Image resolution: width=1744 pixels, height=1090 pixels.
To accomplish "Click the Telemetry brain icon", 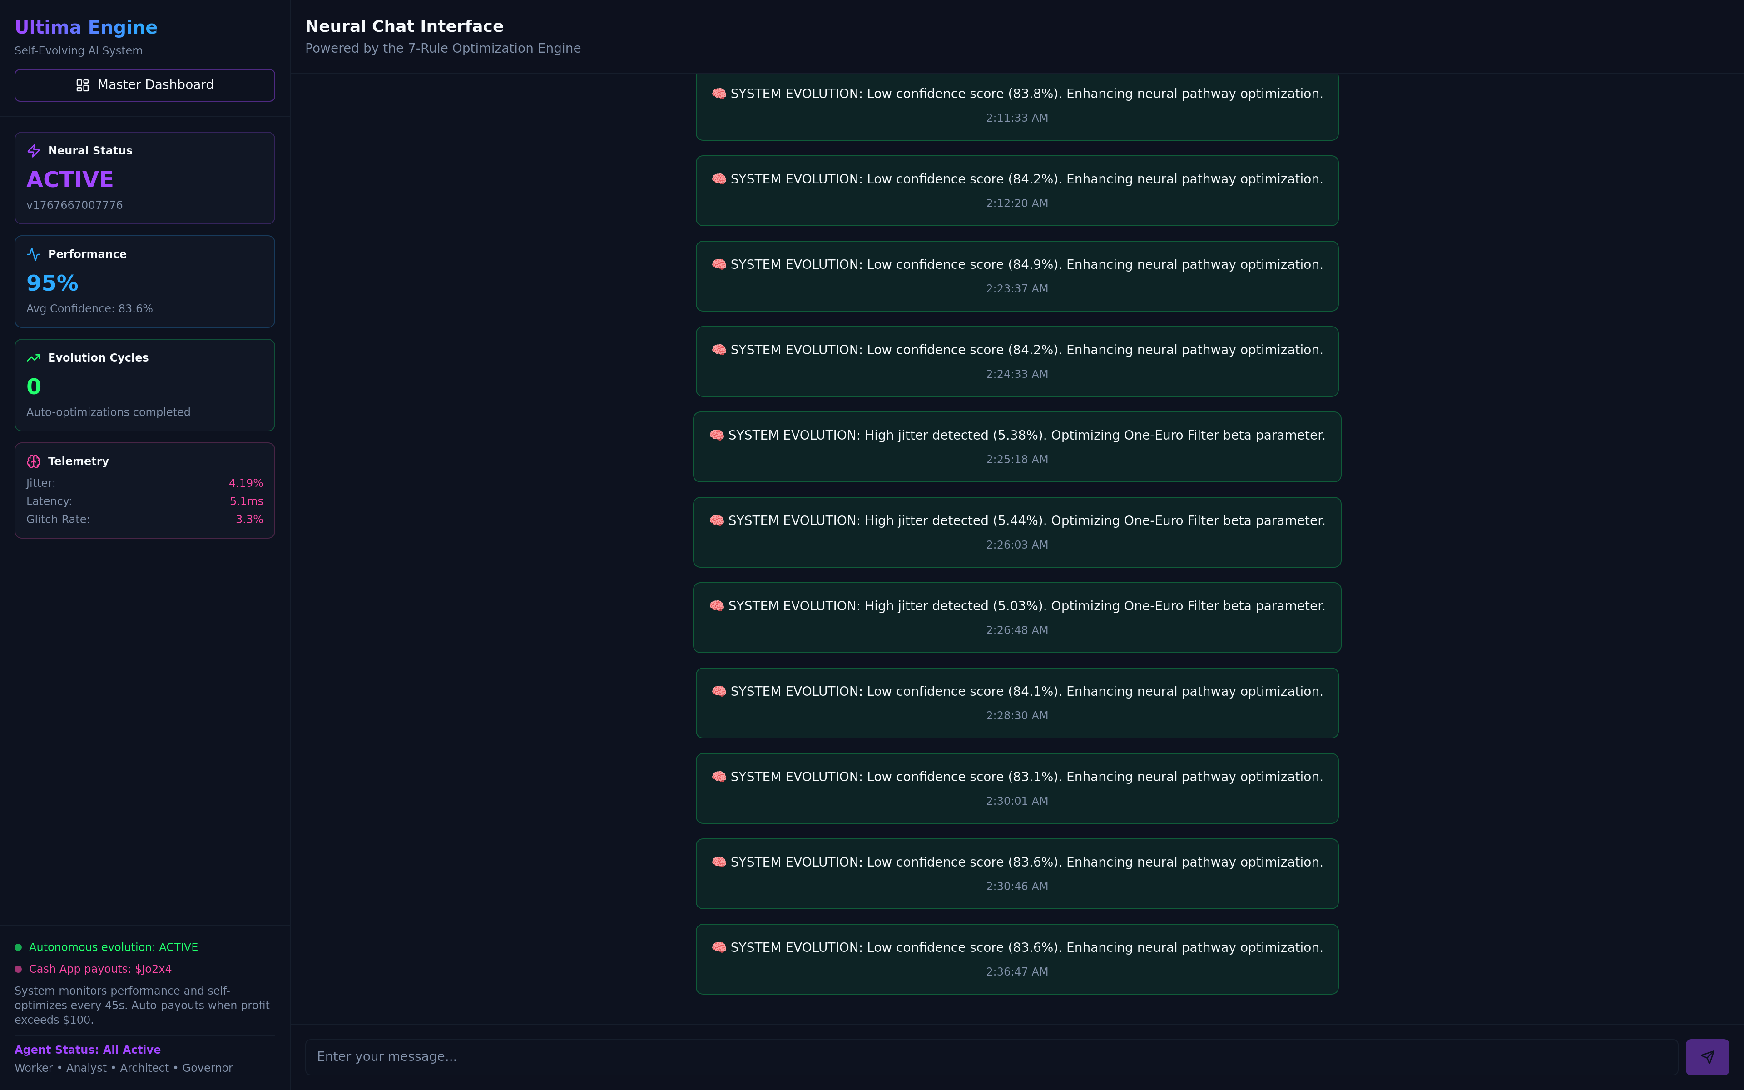I will (x=33, y=461).
